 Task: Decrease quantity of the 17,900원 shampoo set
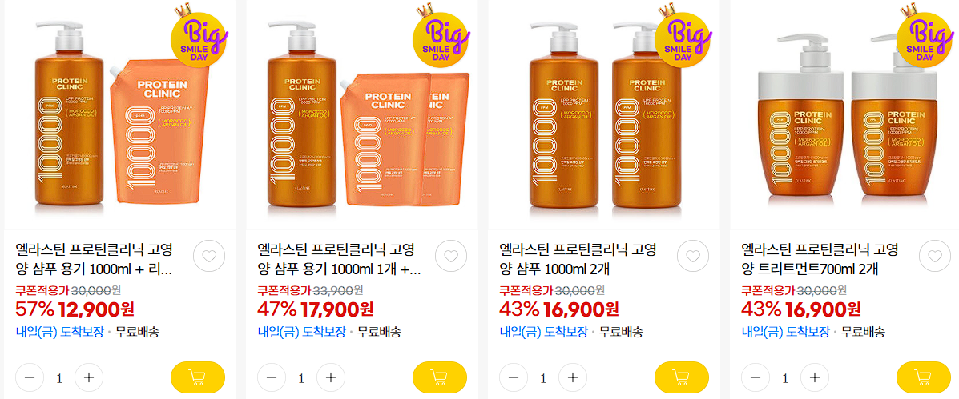pyautogui.click(x=272, y=377)
